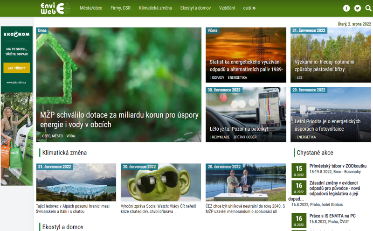The width and height of the screenshot is (373, 231).
Task: Open the Twitter profile icon
Action: [x=358, y=8]
